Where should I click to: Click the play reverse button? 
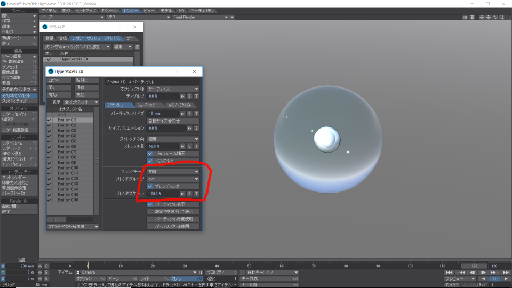(x=483, y=279)
